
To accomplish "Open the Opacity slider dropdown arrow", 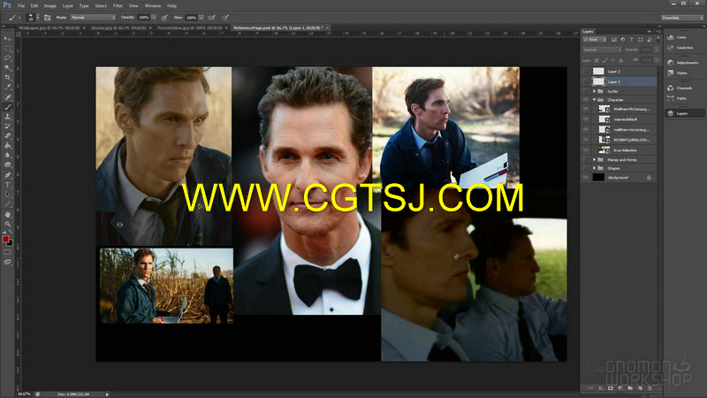I will pos(154,18).
